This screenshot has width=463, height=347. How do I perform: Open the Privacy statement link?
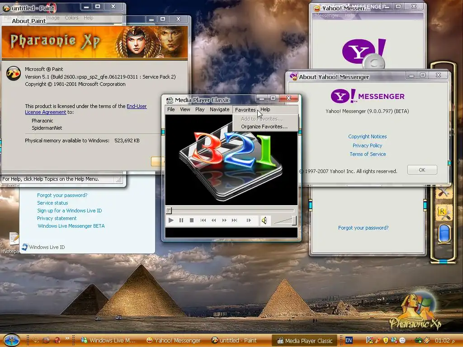(57, 218)
